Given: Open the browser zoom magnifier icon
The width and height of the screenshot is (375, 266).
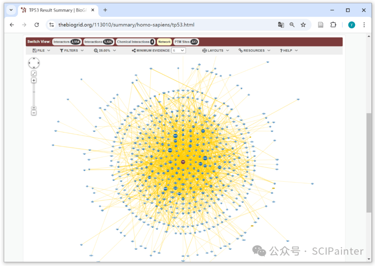Looking at the screenshot, I should 292,25.
